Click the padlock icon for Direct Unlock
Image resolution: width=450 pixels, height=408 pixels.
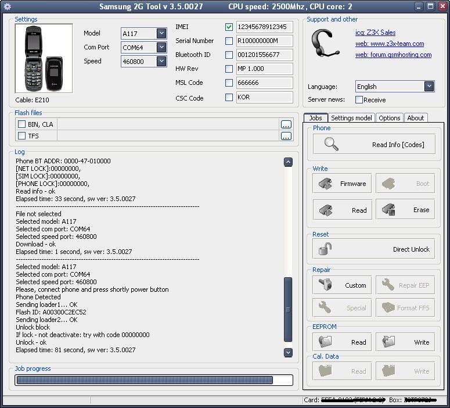325,249
